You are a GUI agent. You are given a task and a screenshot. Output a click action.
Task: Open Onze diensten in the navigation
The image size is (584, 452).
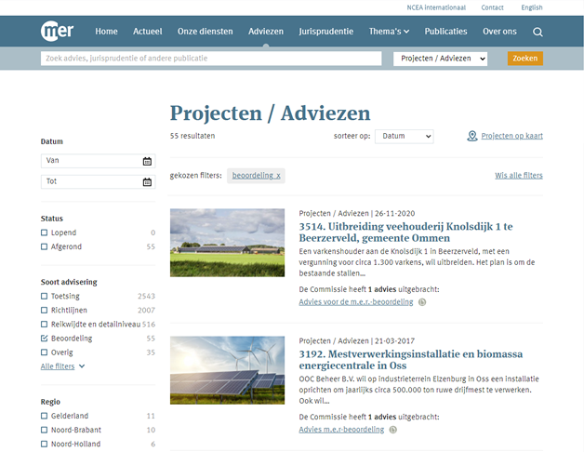point(206,32)
